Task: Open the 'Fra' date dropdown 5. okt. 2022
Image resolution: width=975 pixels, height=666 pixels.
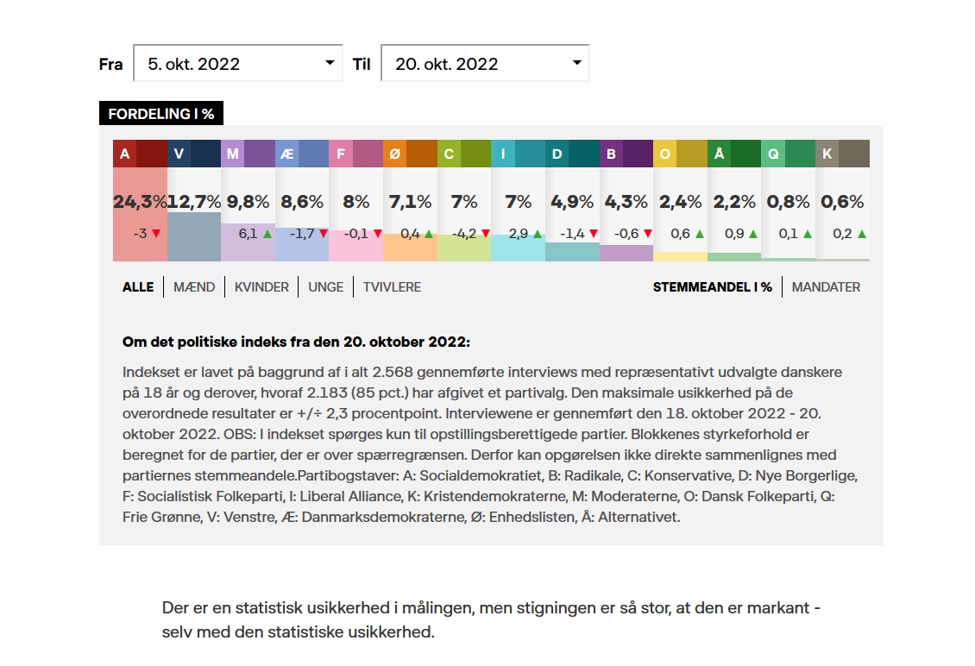Action: click(x=237, y=64)
